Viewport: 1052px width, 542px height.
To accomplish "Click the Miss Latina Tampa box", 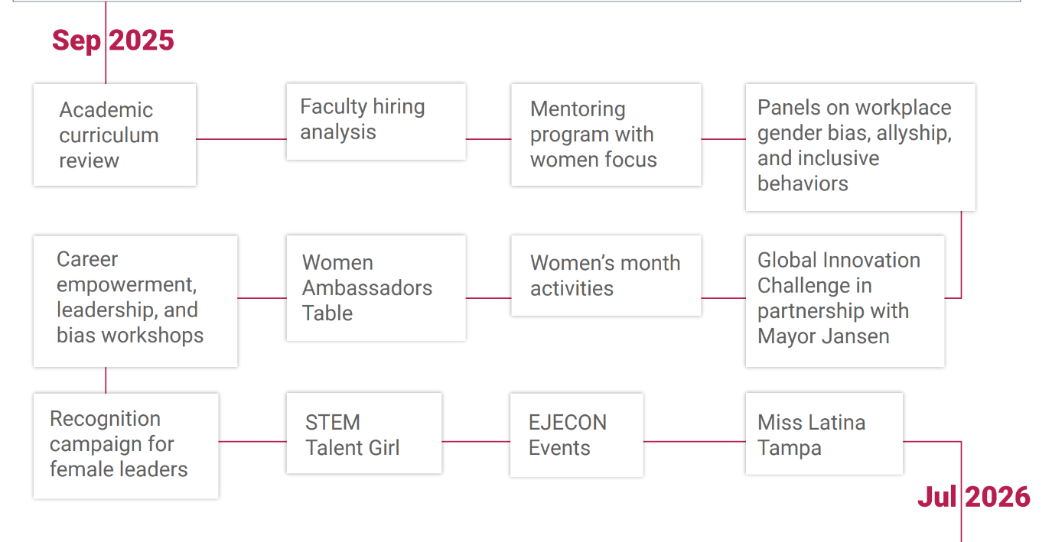I will pos(824,433).
